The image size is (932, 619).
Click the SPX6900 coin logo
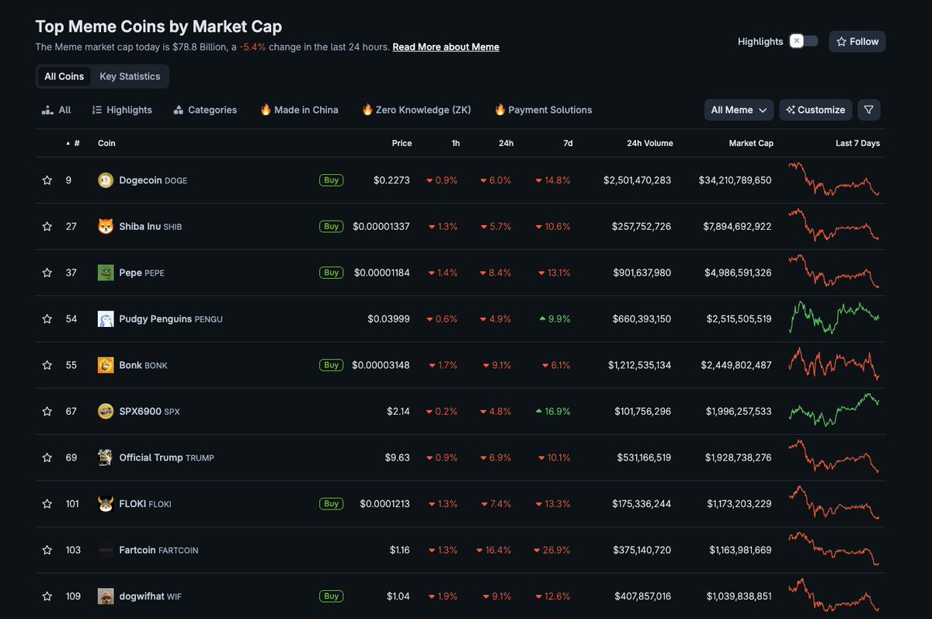point(106,412)
